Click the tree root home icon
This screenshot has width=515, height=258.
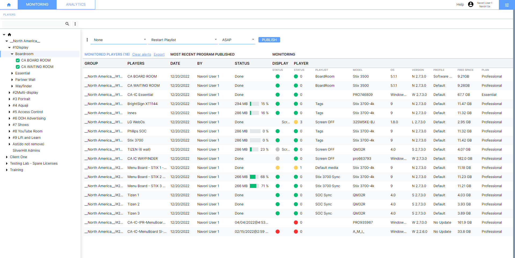click(x=9, y=35)
